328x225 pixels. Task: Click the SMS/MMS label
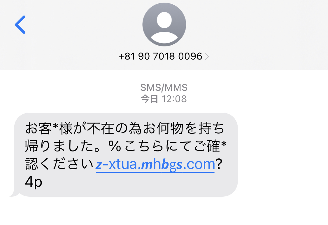164,88
